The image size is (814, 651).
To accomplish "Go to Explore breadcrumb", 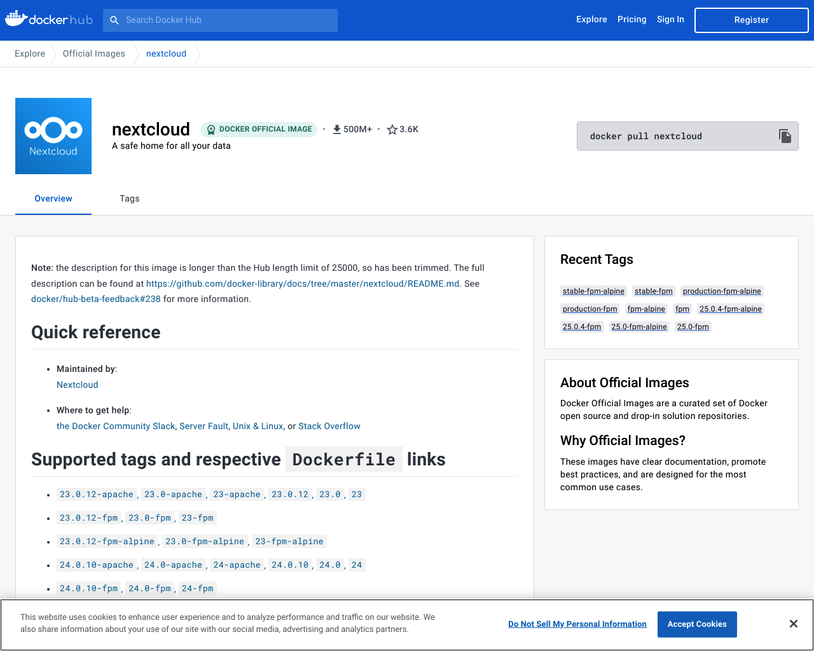I will pyautogui.click(x=30, y=54).
